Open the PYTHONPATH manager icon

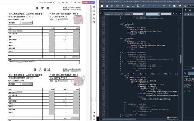coord(185,6)
